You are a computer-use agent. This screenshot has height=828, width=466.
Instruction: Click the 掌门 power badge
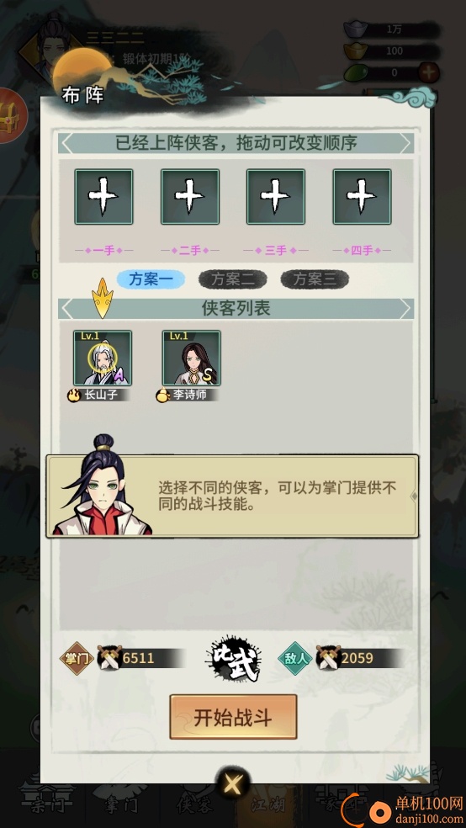point(77,658)
